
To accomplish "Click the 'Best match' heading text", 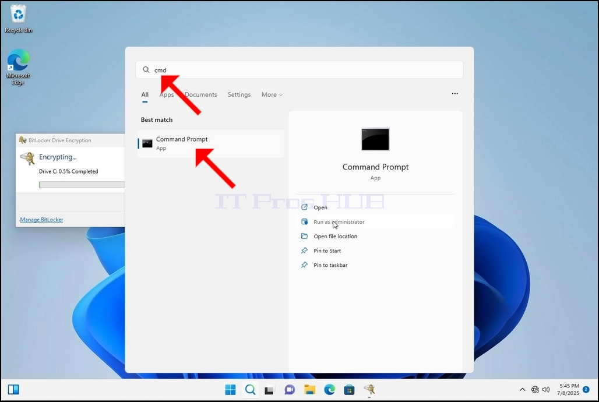I will coord(157,119).
